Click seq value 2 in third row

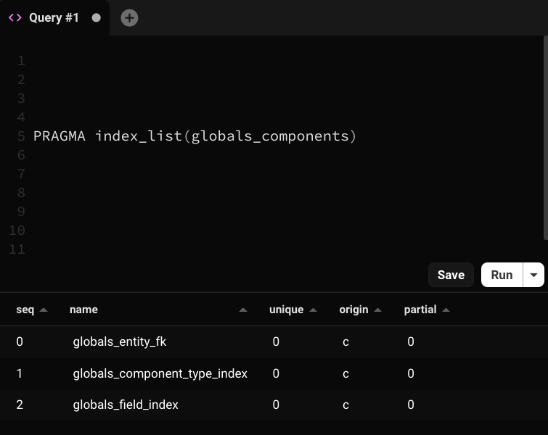[20, 405]
